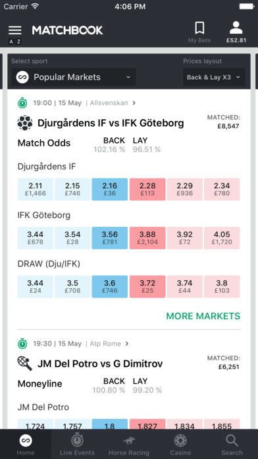
Task: Open the hamburger A-Z menu
Action: pos(15,34)
